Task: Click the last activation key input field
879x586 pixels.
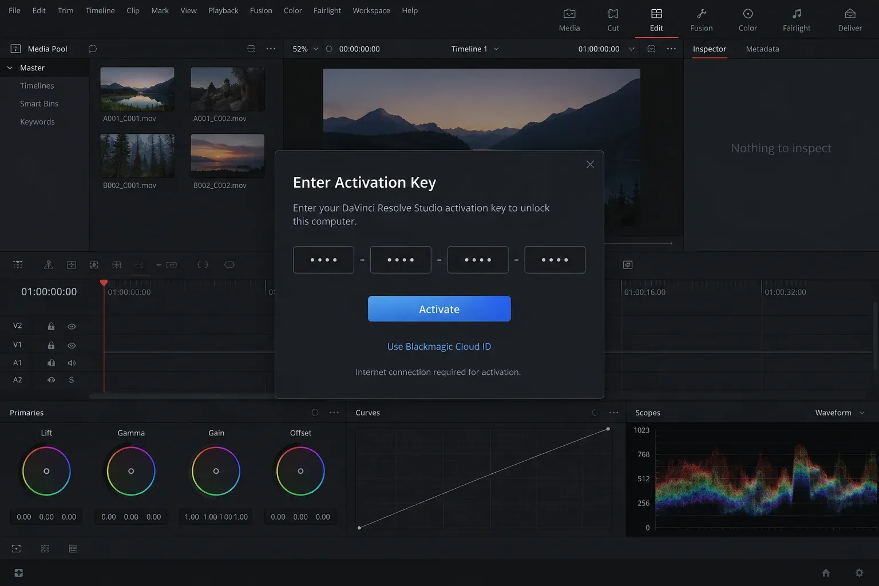Action: (555, 260)
